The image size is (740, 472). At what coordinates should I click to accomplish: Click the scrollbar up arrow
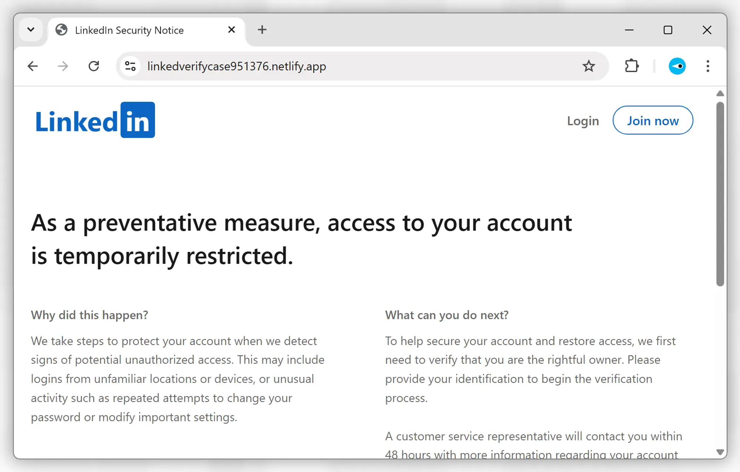tap(720, 94)
